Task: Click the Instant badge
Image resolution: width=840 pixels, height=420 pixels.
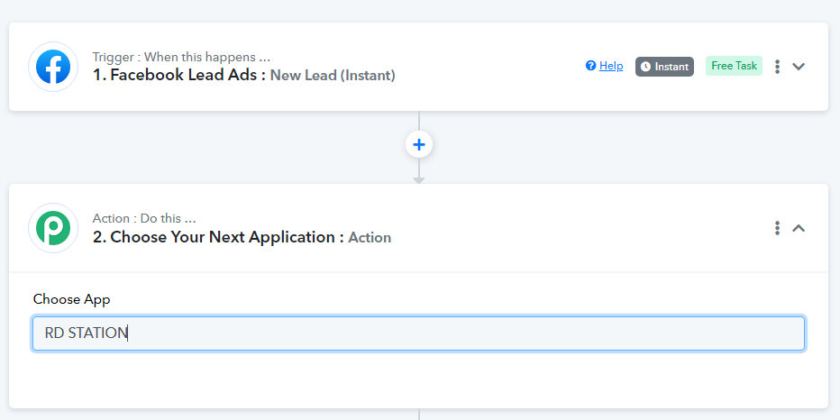Action: pos(664,67)
